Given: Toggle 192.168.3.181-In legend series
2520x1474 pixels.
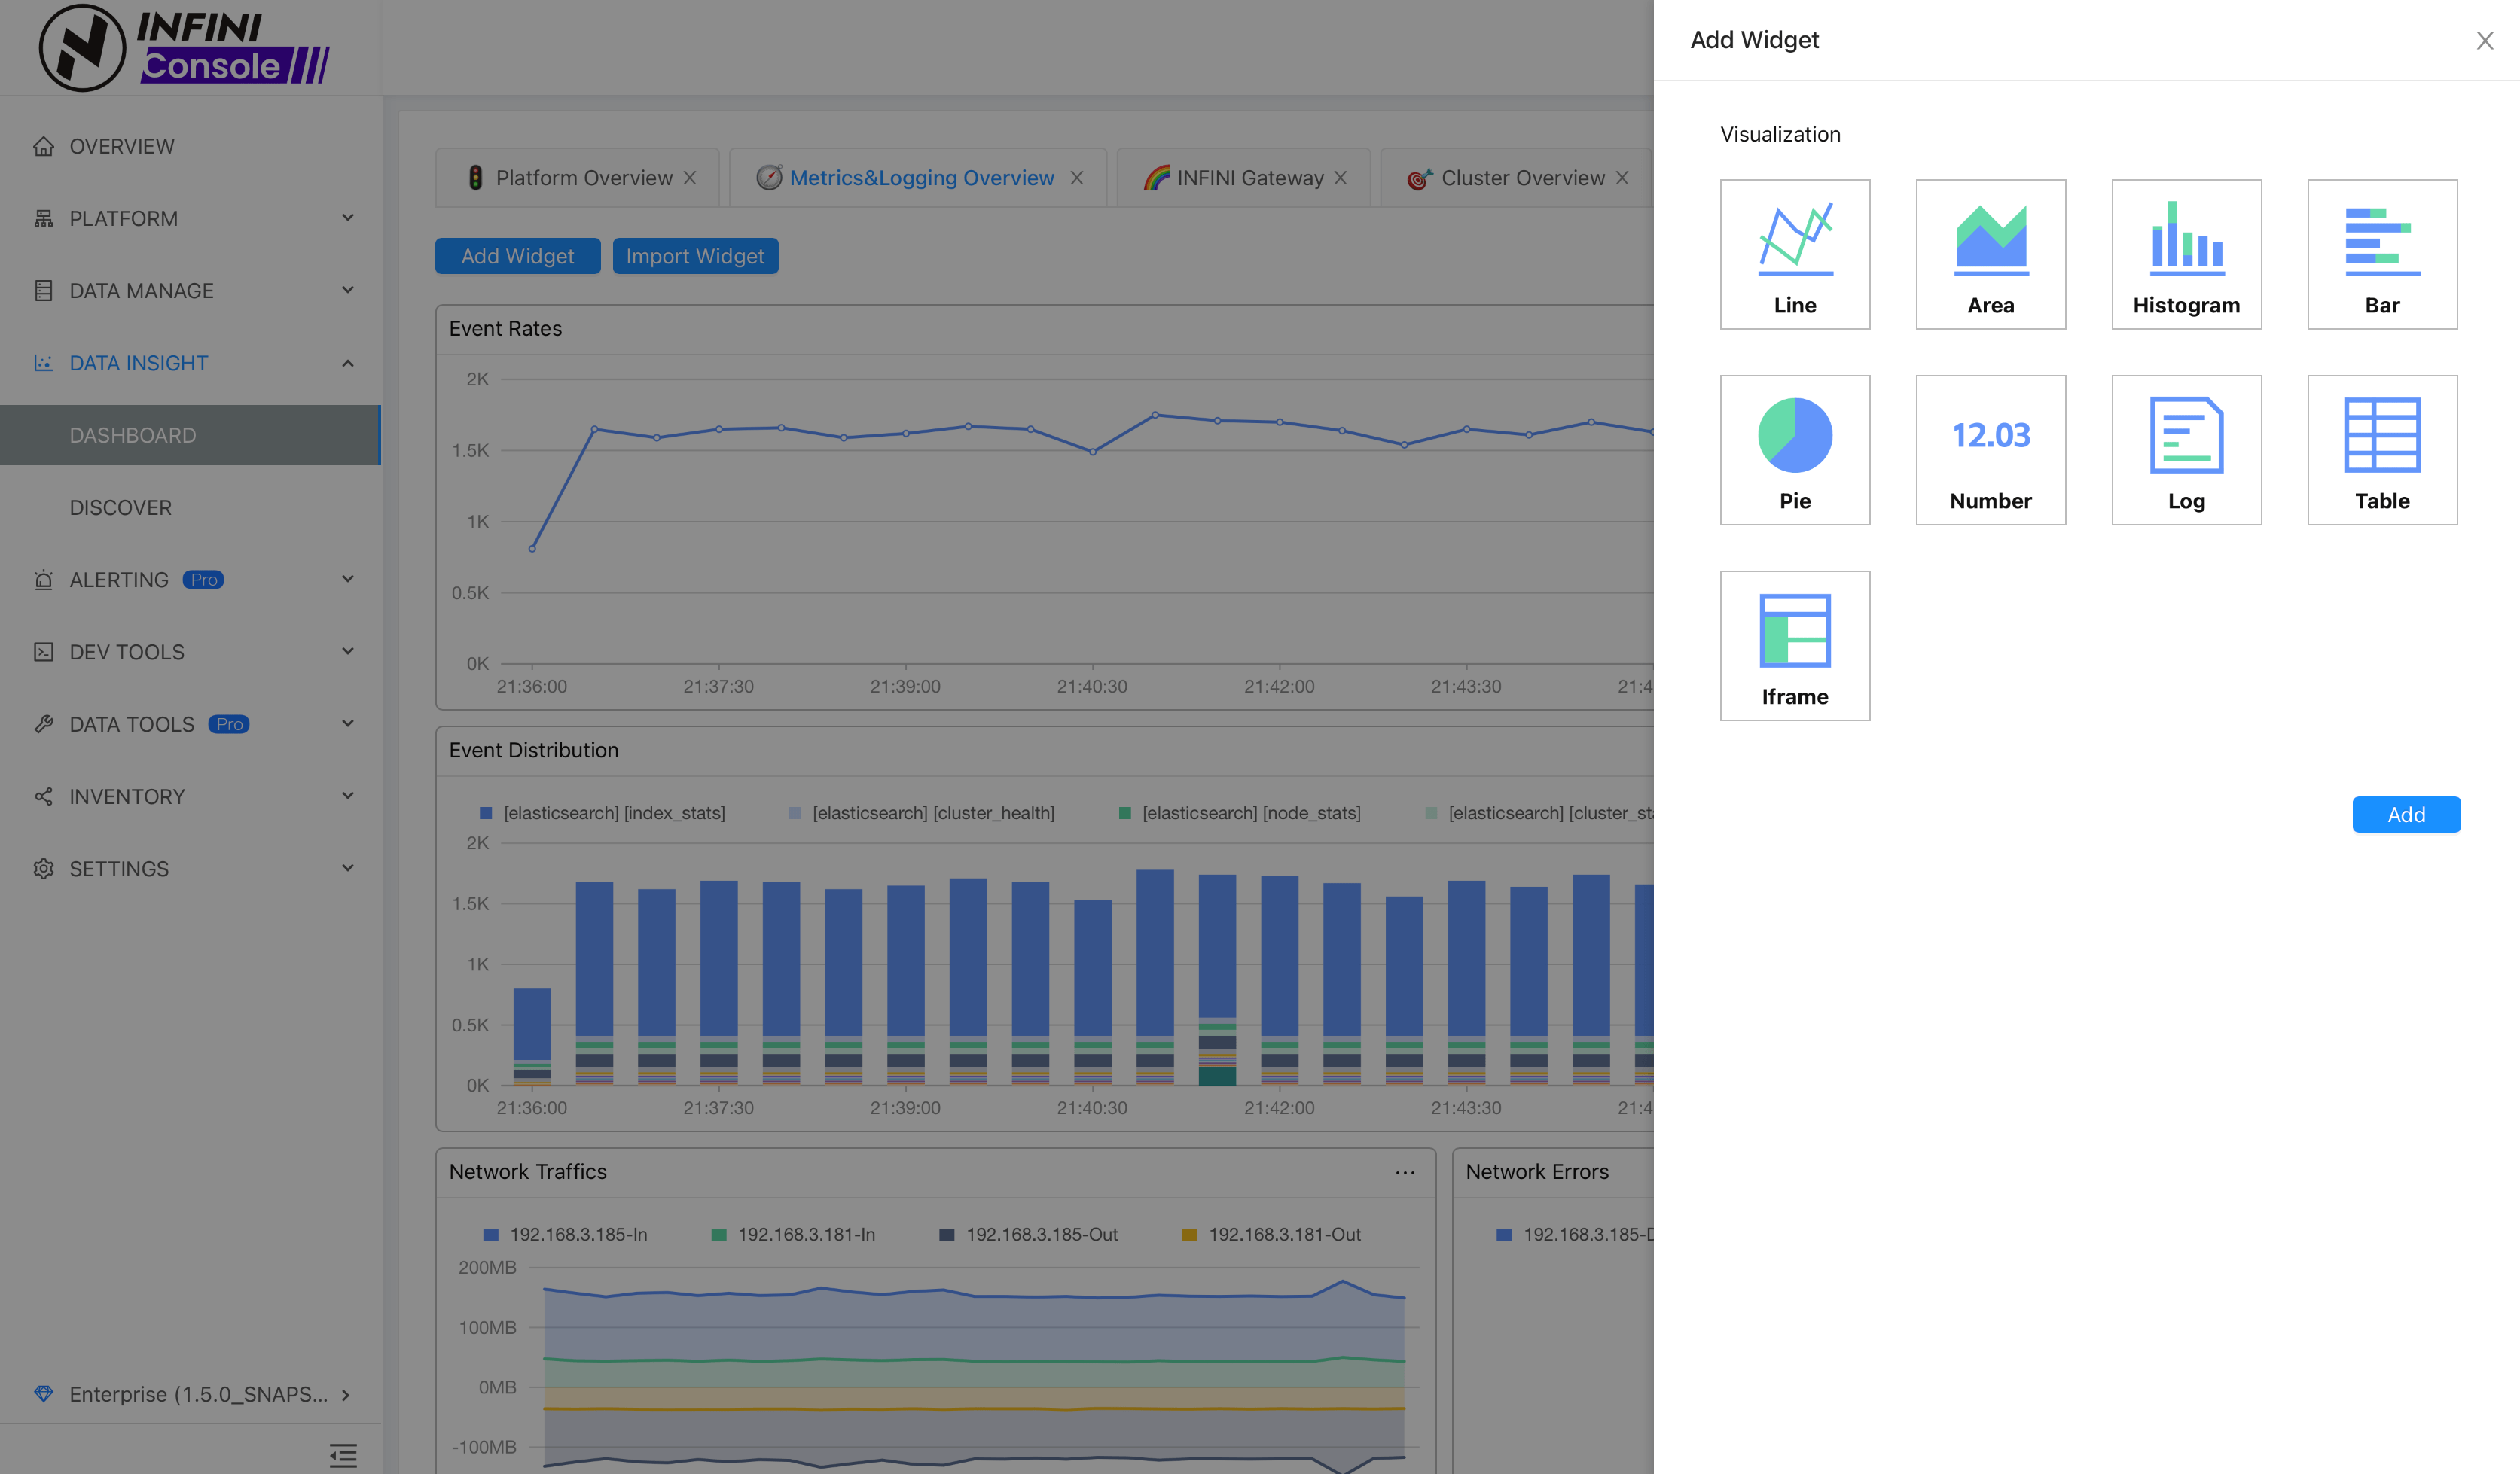Looking at the screenshot, I should point(793,1235).
